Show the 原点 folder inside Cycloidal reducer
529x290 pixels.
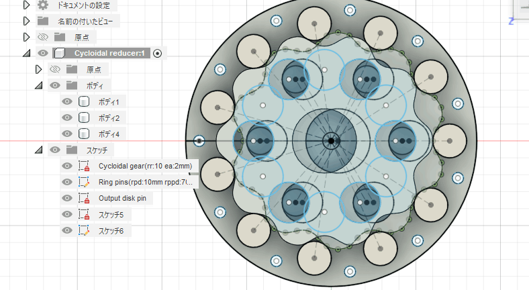[55, 69]
